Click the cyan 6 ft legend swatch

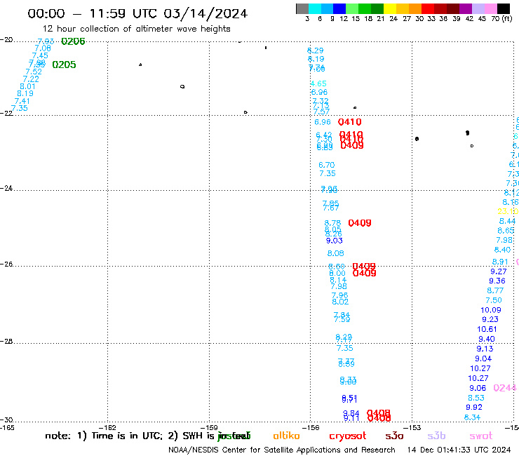pyautogui.click(x=315, y=8)
